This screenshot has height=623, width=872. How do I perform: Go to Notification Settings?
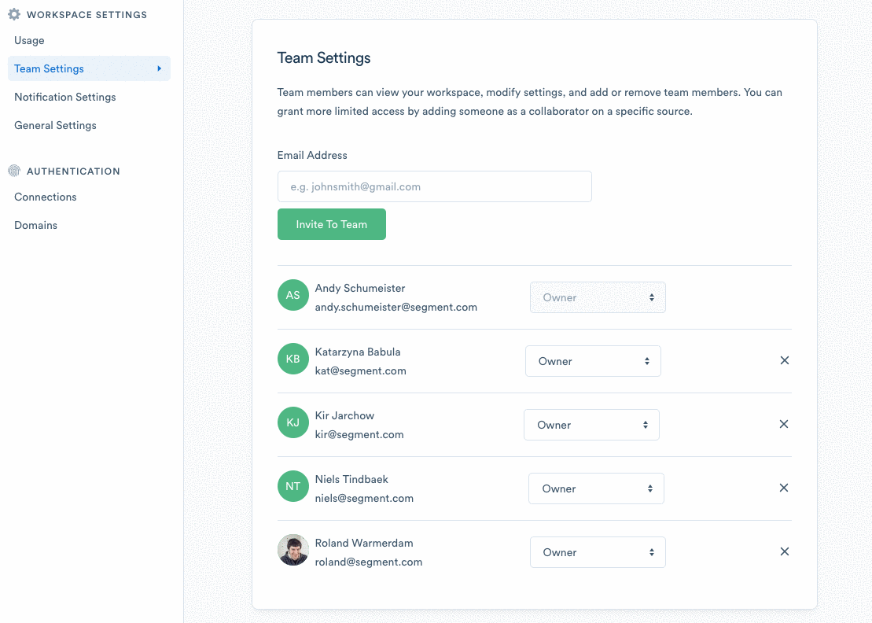(65, 97)
